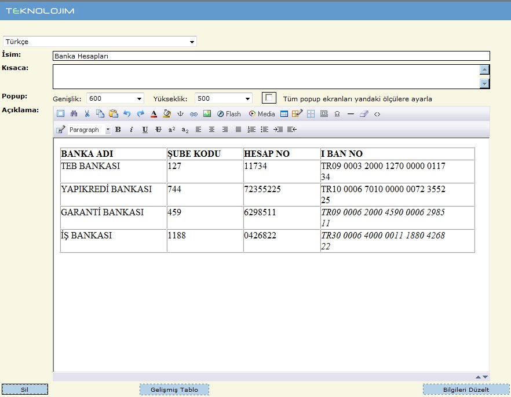The width and height of the screenshot is (511, 397).
Task: Click the Copy icon
Action: point(100,113)
